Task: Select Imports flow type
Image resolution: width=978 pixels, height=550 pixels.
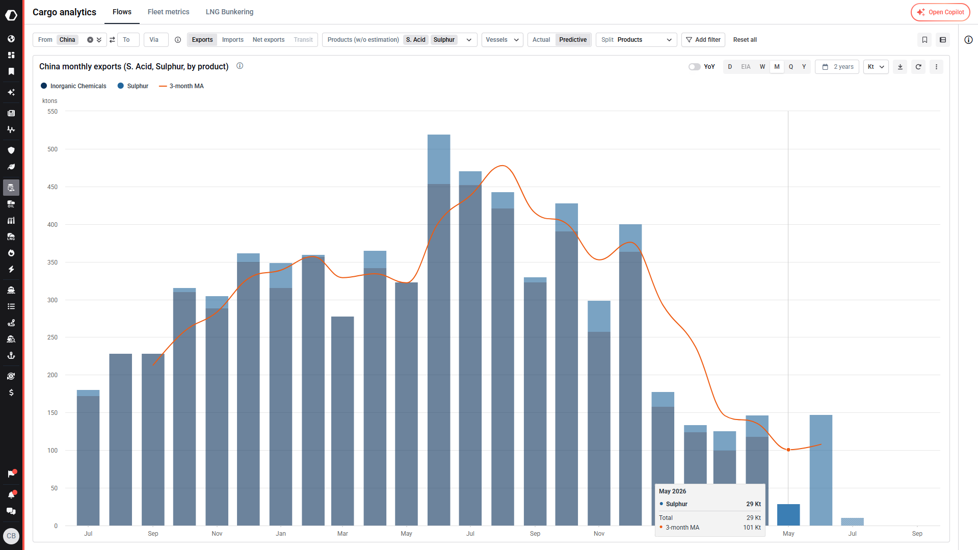Action: tap(233, 40)
